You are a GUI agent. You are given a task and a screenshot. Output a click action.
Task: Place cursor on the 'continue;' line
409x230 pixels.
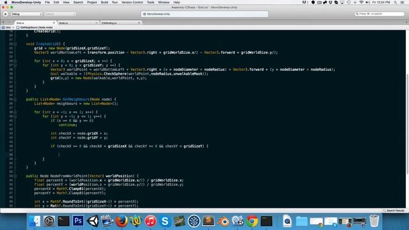tap(68, 125)
